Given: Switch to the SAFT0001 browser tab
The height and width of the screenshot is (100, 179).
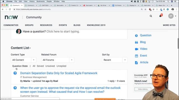Looking at the screenshot, I should [45, 6].
